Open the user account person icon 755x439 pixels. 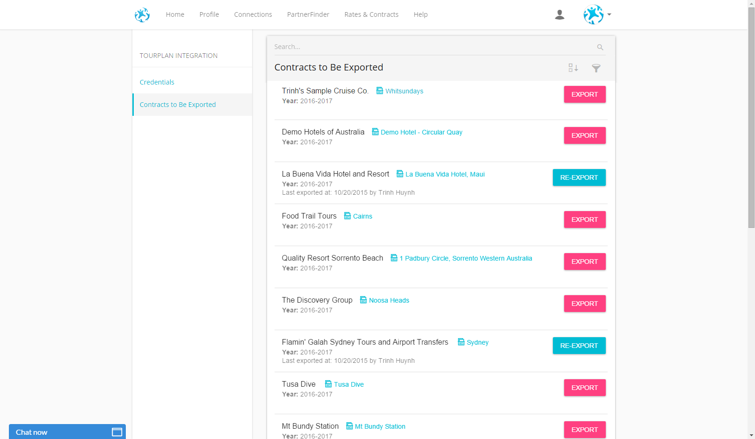click(x=559, y=15)
